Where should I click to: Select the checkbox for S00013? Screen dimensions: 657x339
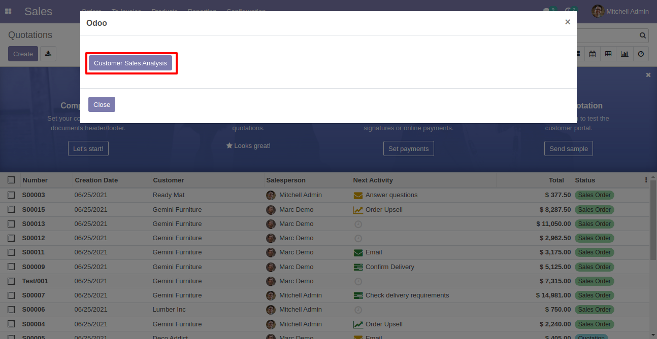(11, 224)
